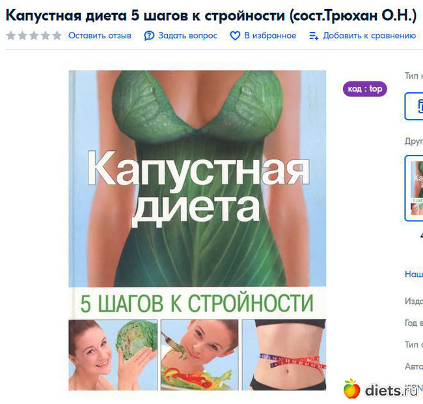Rate the book three stars

tap(34, 35)
